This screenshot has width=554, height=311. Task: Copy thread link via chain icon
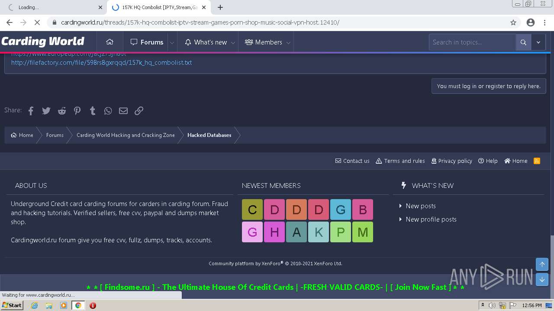coord(139,111)
